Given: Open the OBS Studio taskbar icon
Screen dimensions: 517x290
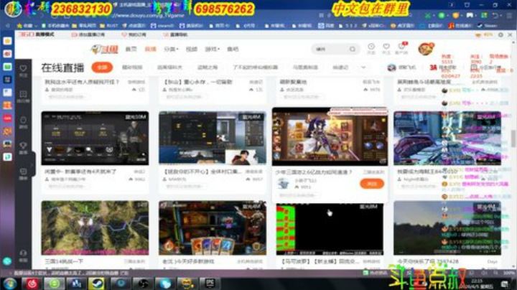Looking at the screenshot, I should coord(142,284).
